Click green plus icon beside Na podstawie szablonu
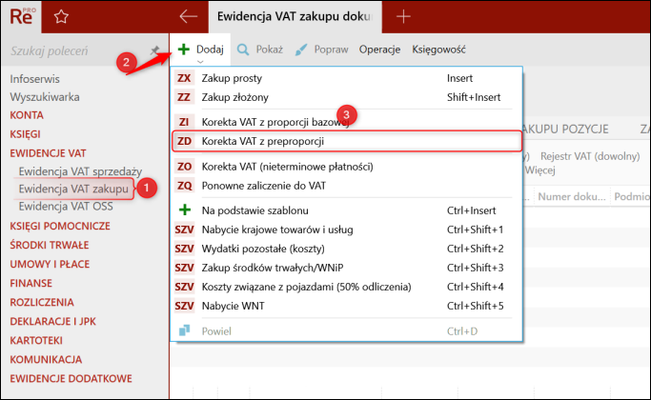The width and height of the screenshot is (651, 400). (185, 210)
